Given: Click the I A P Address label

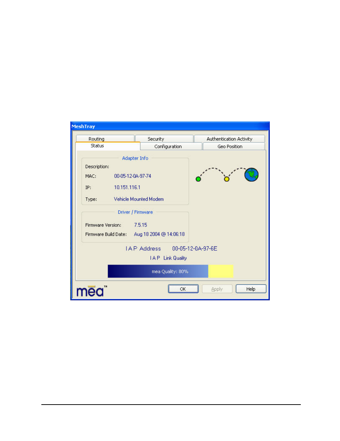Looking at the screenshot, I should (x=143, y=249).
